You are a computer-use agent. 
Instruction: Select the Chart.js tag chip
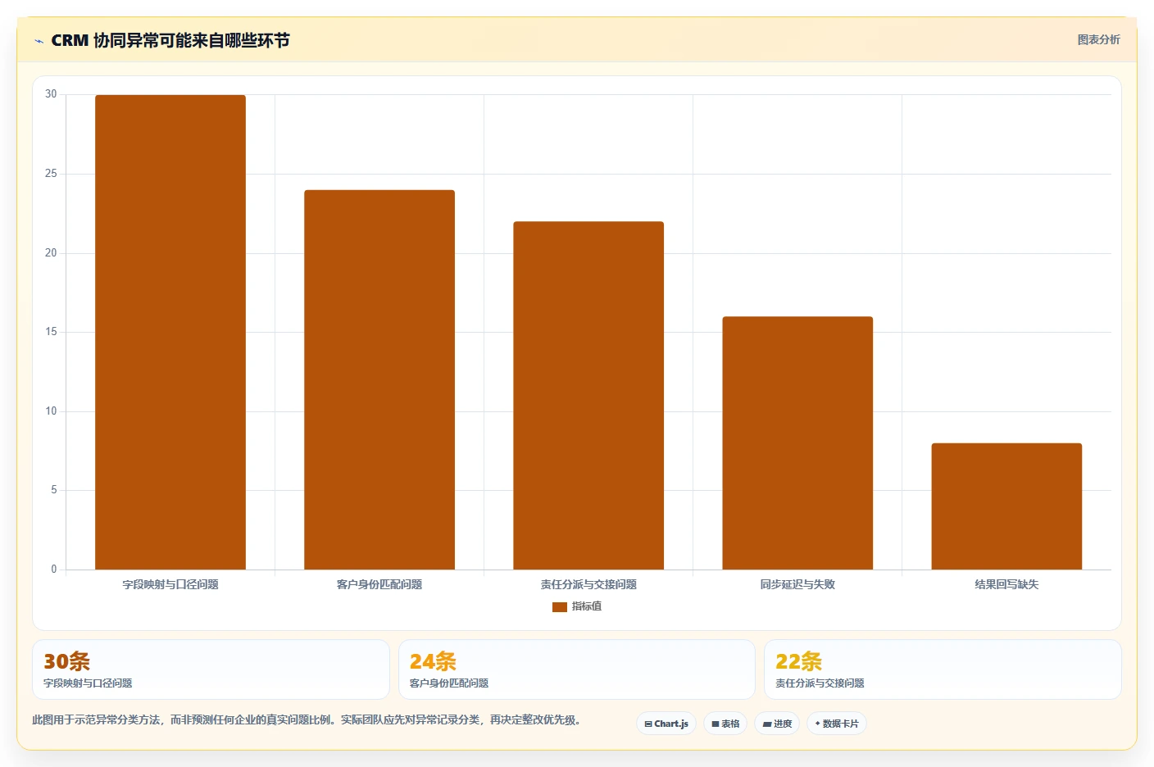pyautogui.click(x=666, y=724)
